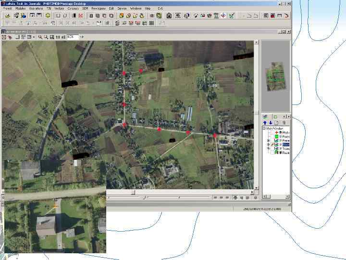The image size is (346, 260).
Task: Open the DEM menu
Action: [x=85, y=8]
